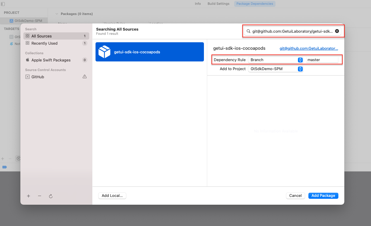Switch to the Package Dependencies tab
Image resolution: width=371 pixels, height=226 pixels.
pos(255,4)
